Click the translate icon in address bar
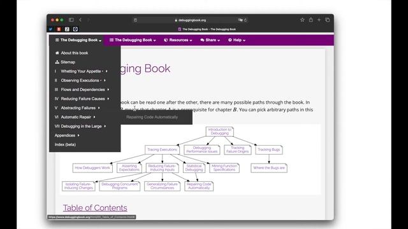Image resolution: width=408 pixels, height=229 pixels. [240, 20]
